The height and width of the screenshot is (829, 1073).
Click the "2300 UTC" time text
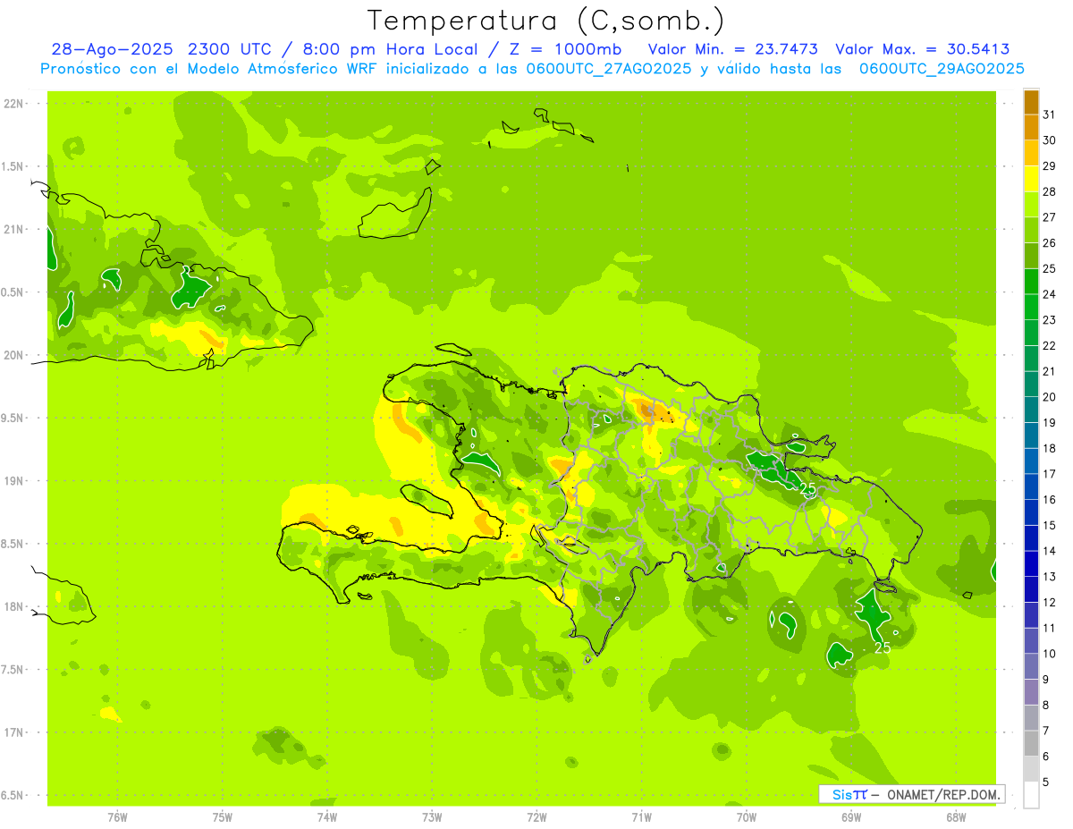(231, 49)
